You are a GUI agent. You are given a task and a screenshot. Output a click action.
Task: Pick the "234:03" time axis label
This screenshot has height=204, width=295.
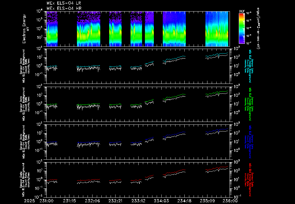161,201
